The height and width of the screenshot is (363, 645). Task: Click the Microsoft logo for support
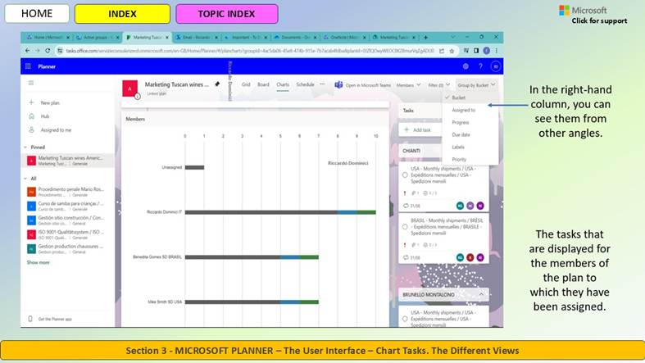point(565,11)
